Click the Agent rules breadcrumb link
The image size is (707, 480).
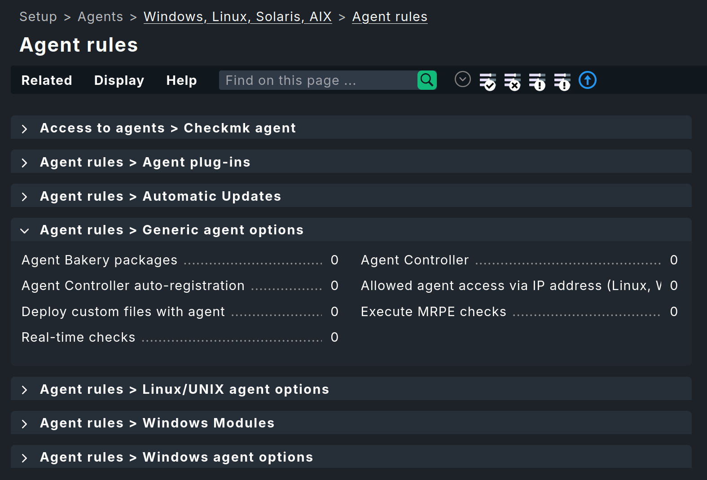tap(390, 16)
